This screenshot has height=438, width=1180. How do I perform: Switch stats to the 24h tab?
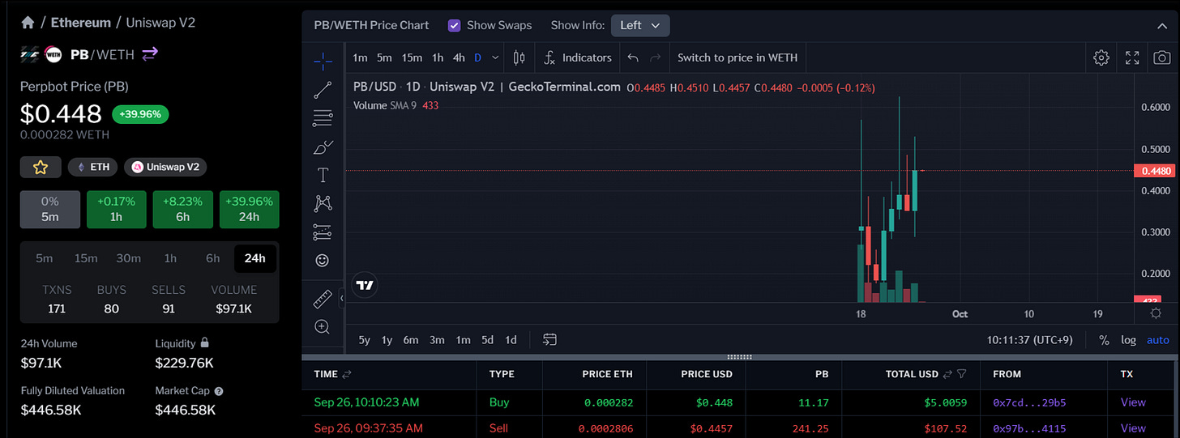point(254,258)
